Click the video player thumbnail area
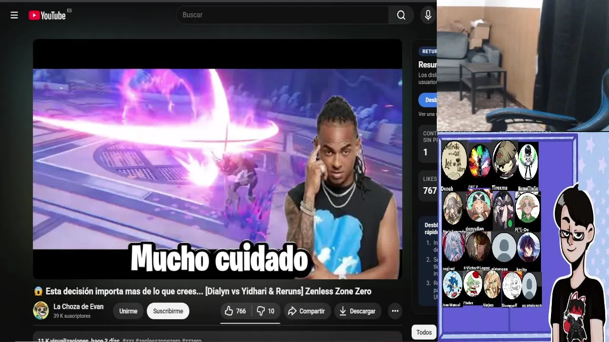 (217, 159)
